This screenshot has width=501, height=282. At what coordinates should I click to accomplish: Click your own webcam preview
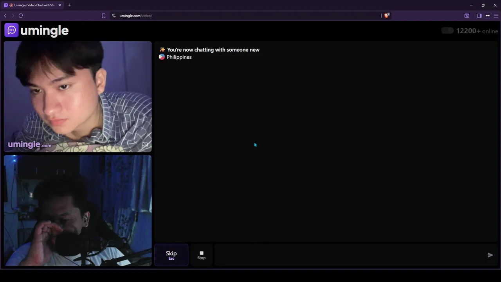77,210
